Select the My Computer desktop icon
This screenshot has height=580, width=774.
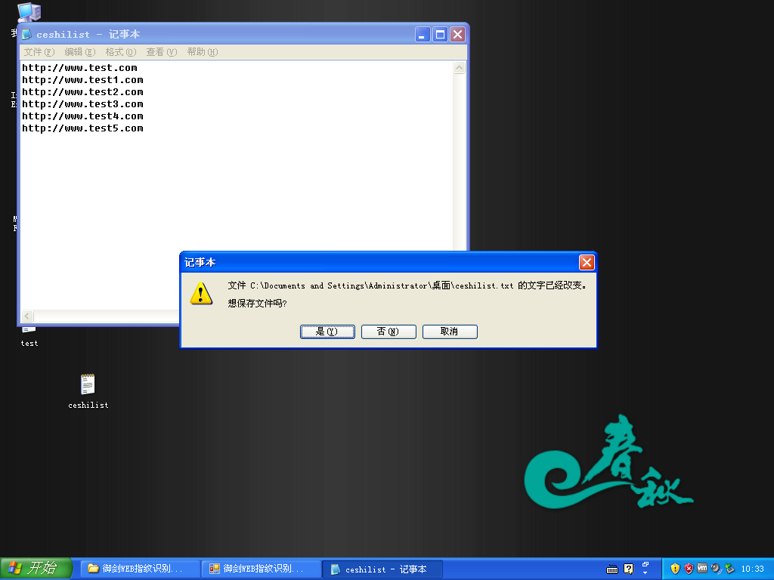(x=29, y=12)
